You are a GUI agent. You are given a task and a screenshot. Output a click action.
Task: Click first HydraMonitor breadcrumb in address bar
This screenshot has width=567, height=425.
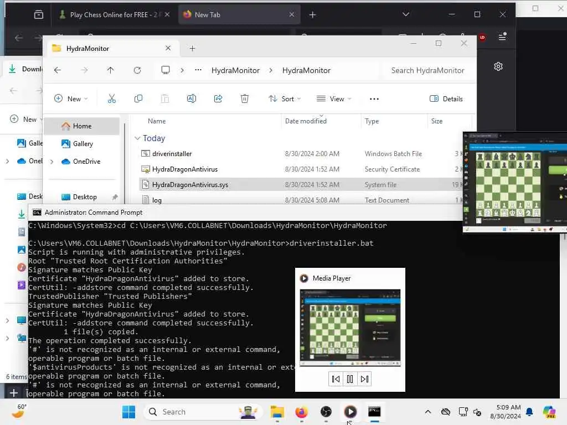point(235,70)
